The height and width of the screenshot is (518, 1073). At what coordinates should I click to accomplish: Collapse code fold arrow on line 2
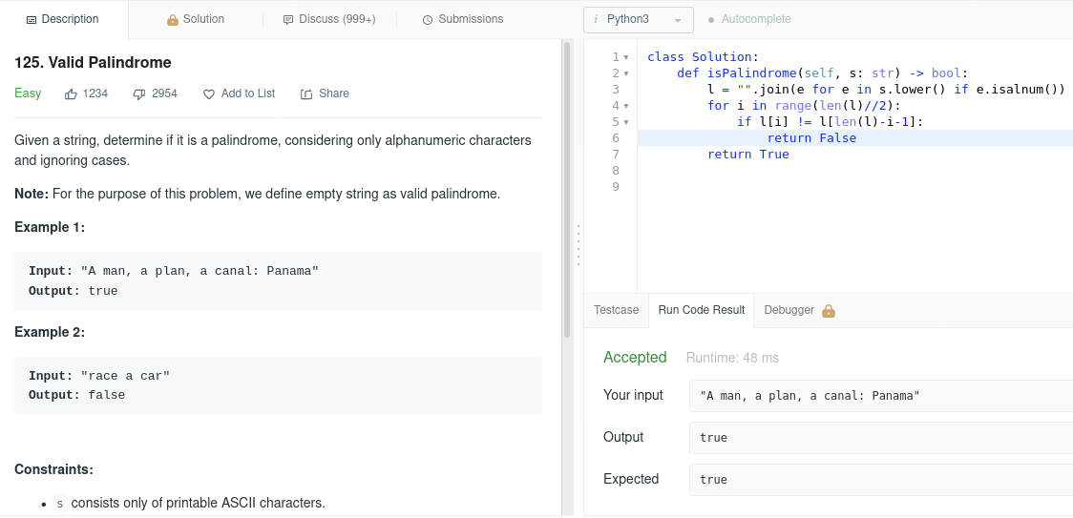[626, 73]
